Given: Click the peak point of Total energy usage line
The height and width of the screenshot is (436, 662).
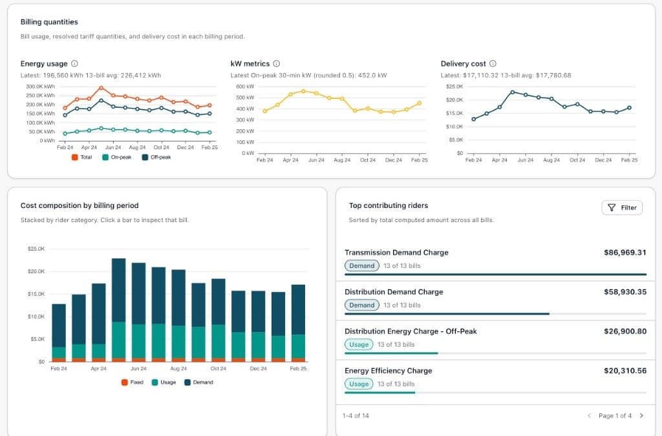Looking at the screenshot, I should [x=101, y=88].
